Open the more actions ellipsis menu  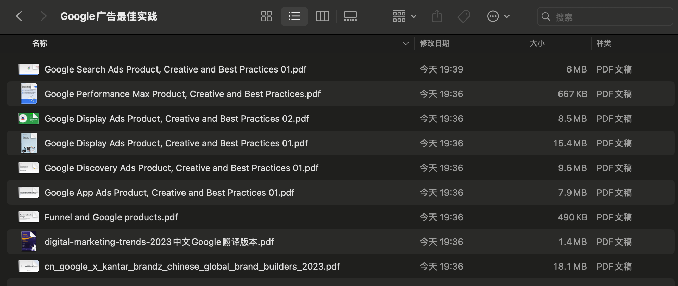tap(498, 16)
